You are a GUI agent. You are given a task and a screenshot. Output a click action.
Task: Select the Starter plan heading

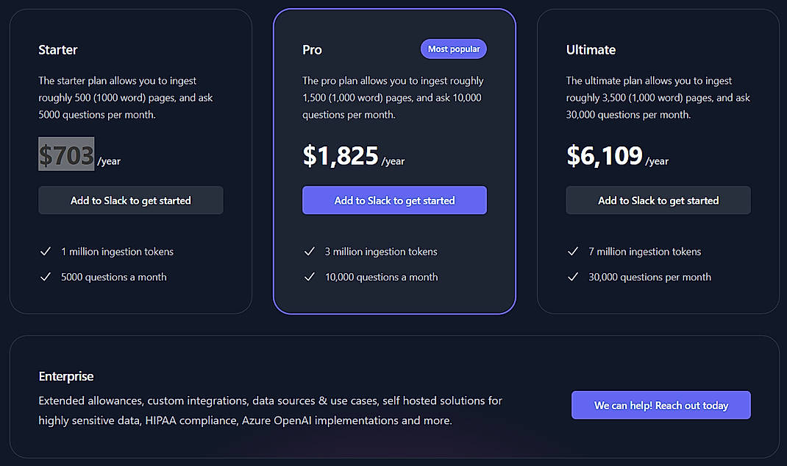coord(57,49)
